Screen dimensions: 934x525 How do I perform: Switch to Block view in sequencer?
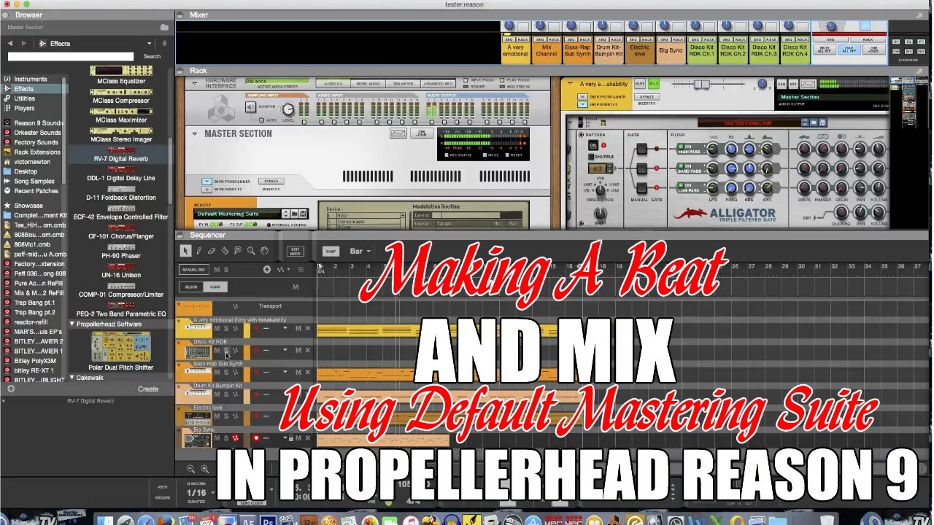[x=192, y=287]
